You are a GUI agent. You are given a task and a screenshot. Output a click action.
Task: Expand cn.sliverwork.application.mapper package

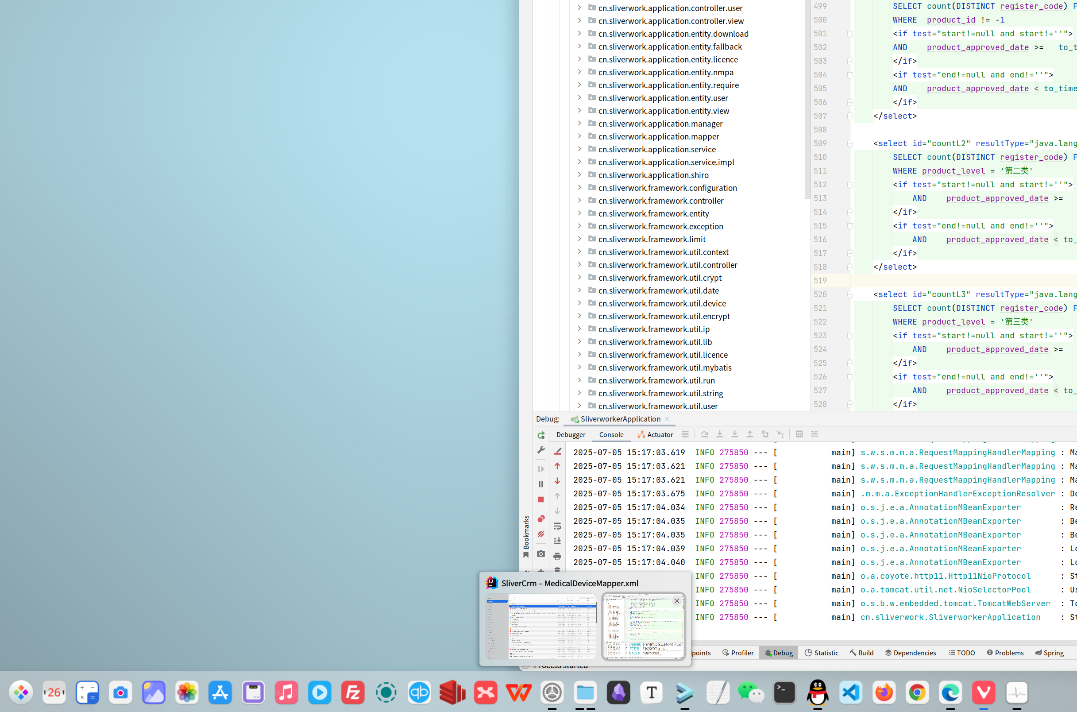(x=579, y=136)
